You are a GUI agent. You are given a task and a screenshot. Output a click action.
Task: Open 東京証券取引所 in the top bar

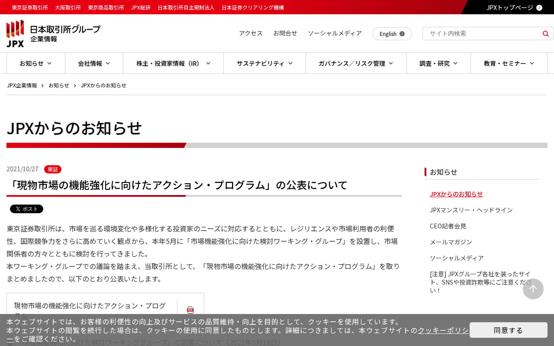[30, 7]
